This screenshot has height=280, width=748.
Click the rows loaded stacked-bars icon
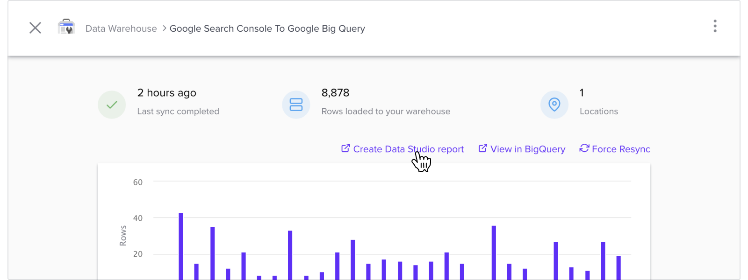[296, 105]
